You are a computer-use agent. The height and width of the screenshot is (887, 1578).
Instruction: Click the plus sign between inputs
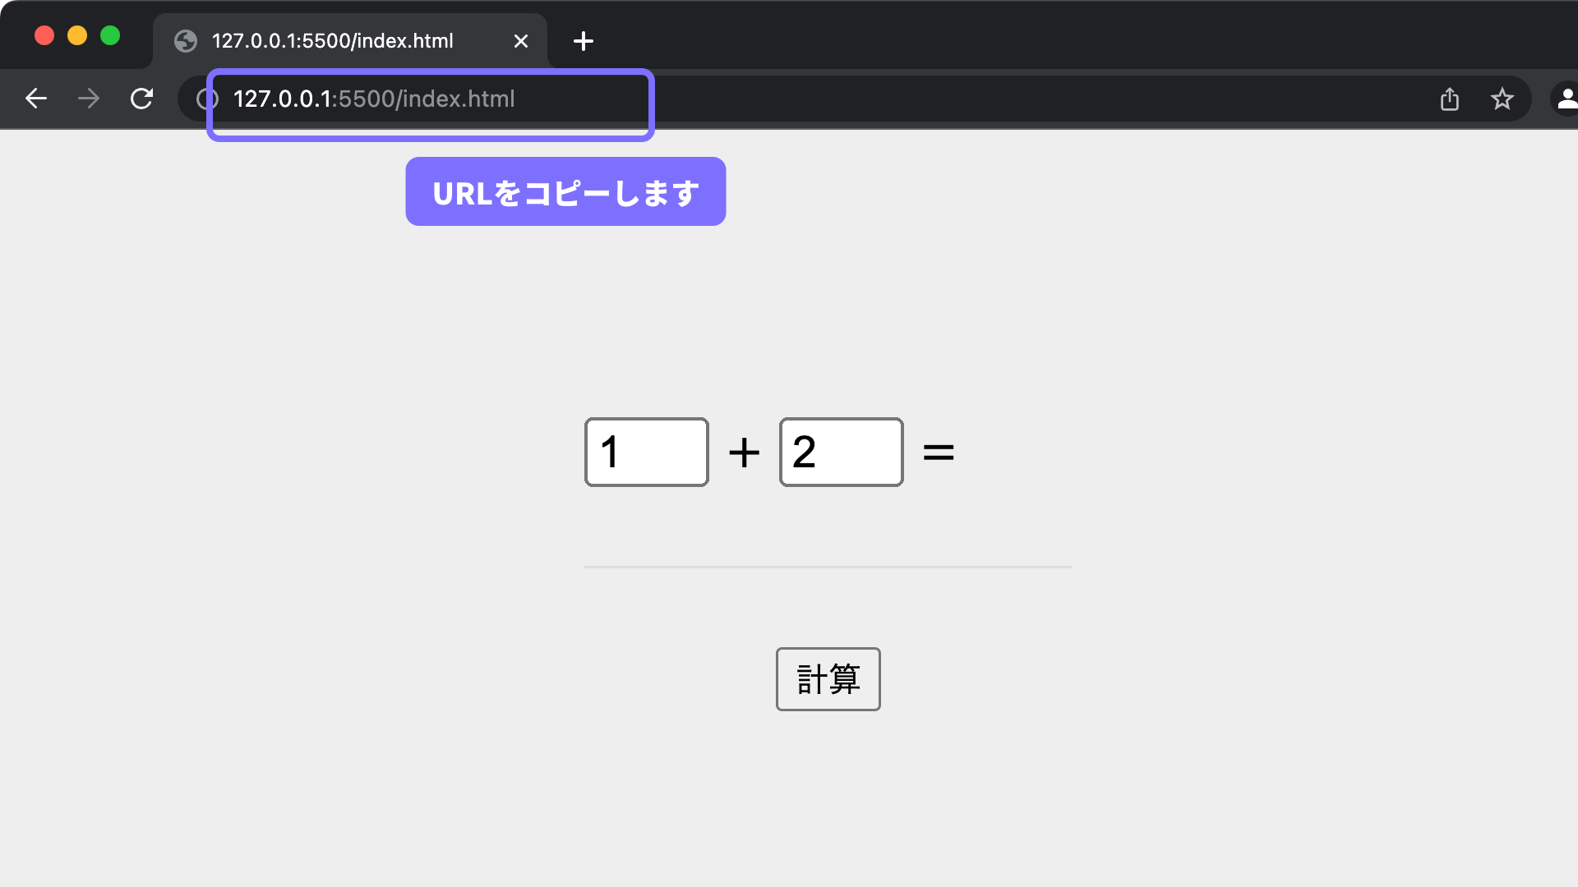click(744, 453)
